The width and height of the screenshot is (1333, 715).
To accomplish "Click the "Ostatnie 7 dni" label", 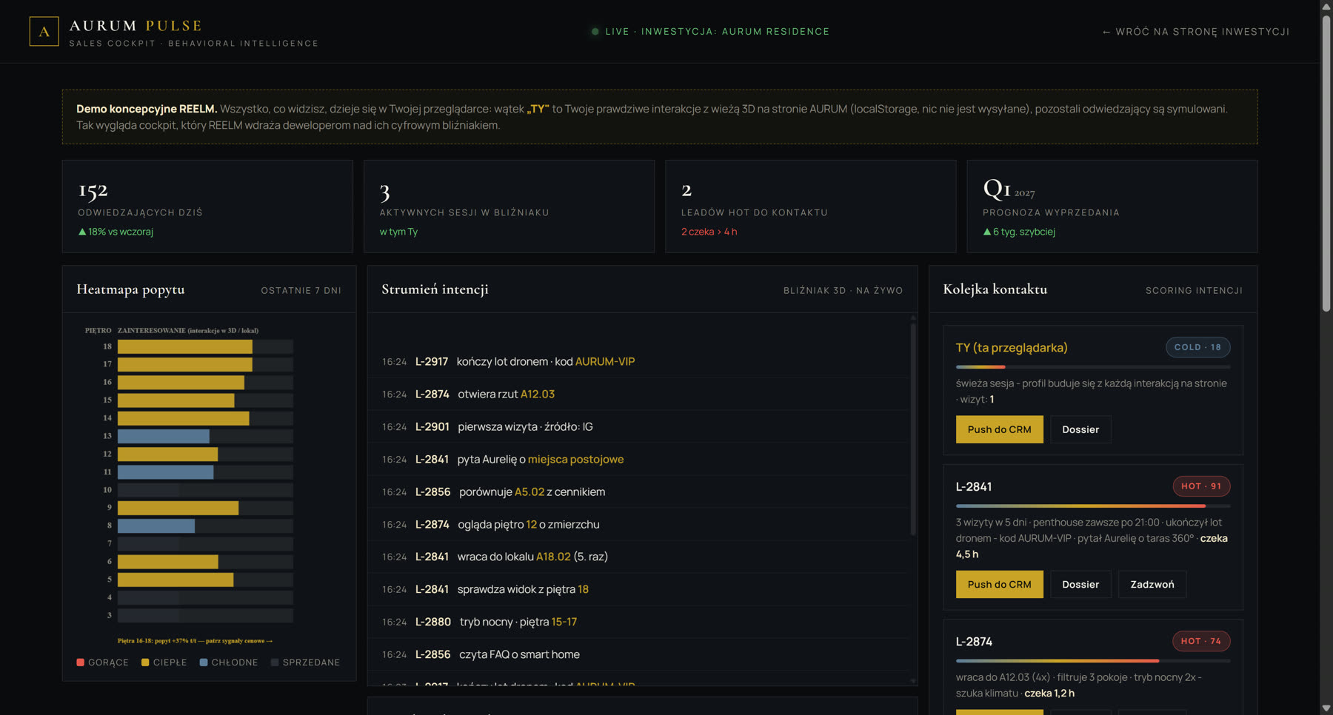I will [301, 291].
